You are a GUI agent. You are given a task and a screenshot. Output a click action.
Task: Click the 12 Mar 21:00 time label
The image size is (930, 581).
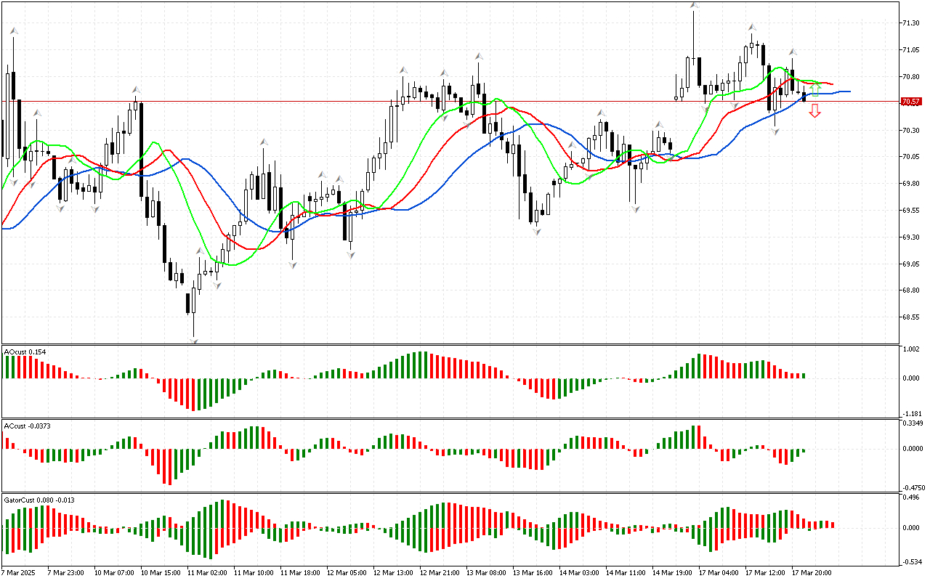(x=438, y=573)
